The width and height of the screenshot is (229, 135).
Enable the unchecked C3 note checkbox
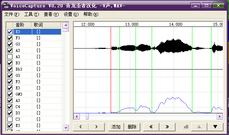tap(10, 119)
